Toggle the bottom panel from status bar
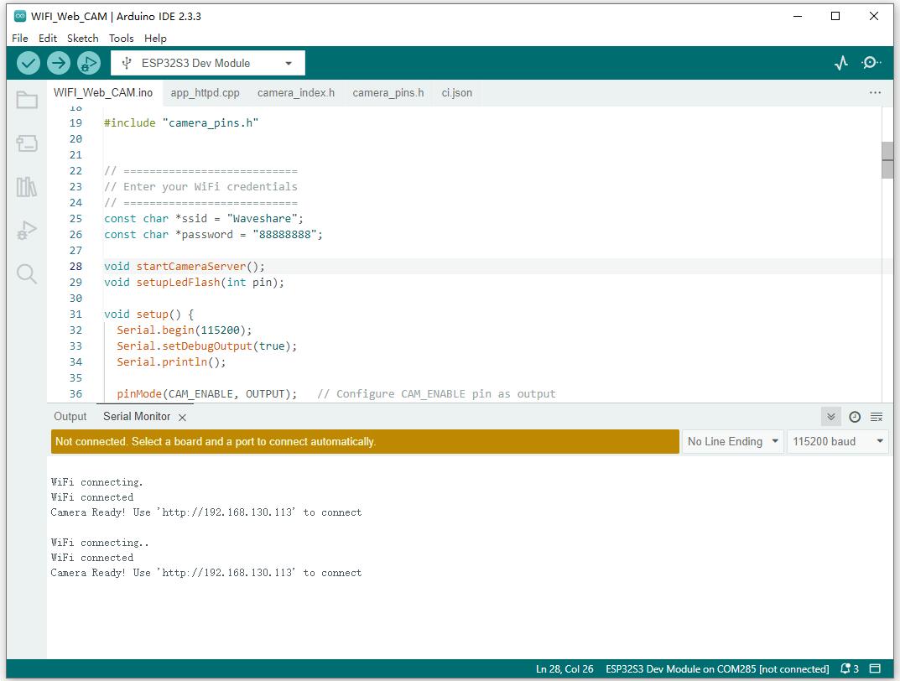The image size is (900, 681). (875, 669)
